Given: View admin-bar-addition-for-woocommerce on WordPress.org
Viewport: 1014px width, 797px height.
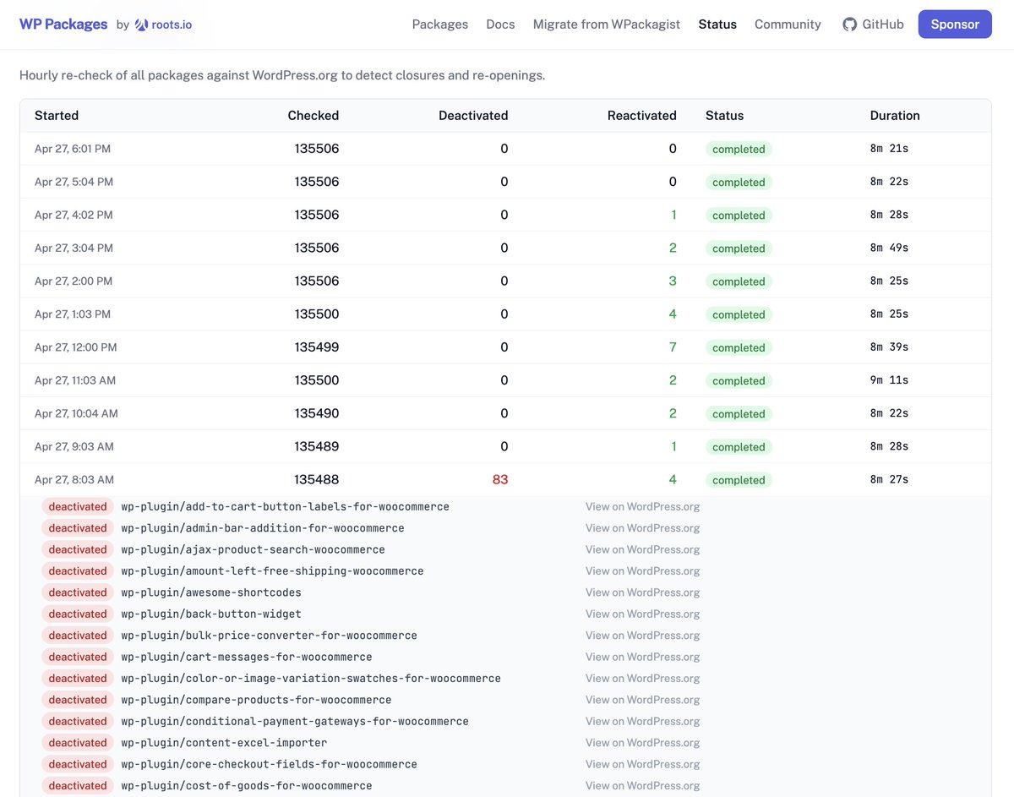Looking at the screenshot, I should [642, 527].
